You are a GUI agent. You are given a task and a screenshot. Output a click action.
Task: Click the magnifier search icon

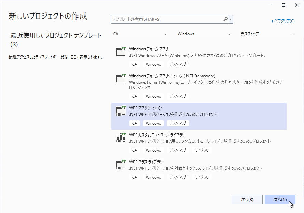[225, 19]
